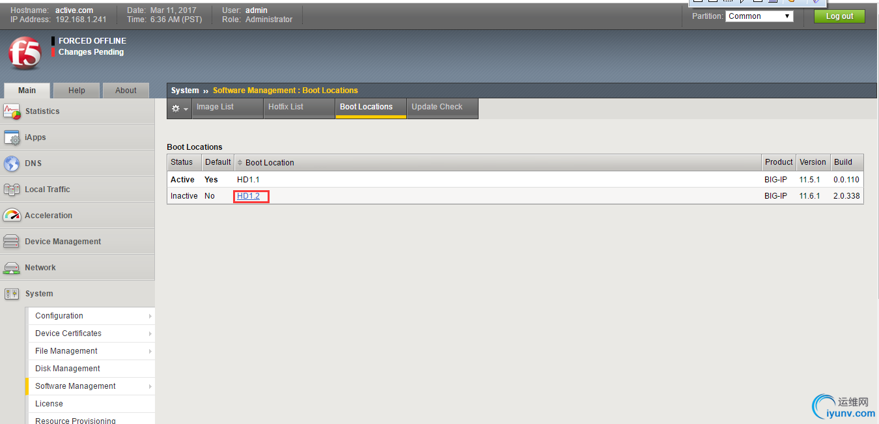Switch to the Hotfix List tab
The image size is (879, 424).
299,107
